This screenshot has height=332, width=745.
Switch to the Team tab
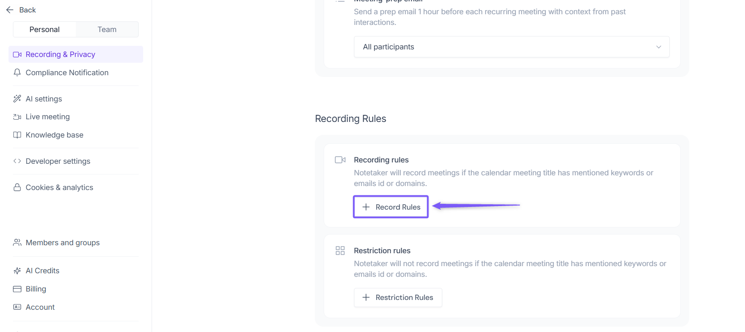pos(107,29)
